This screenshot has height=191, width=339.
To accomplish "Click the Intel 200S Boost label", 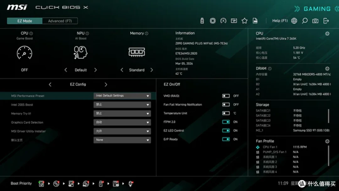I will (22, 105).
